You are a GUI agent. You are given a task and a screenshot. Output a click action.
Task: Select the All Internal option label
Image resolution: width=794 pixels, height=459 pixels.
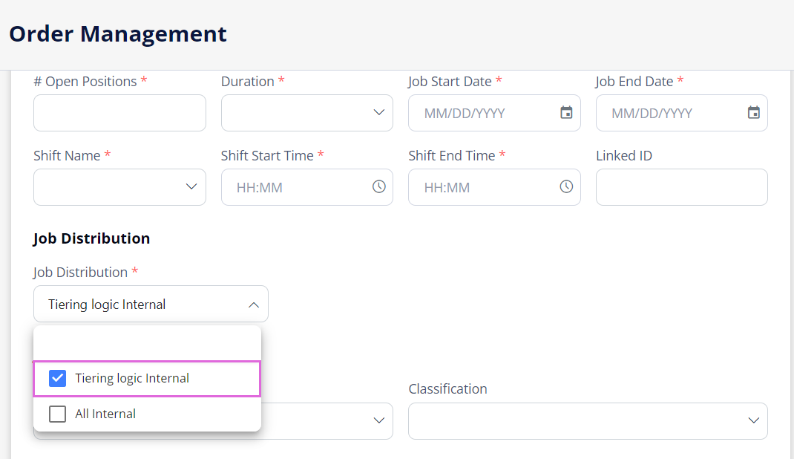point(105,414)
